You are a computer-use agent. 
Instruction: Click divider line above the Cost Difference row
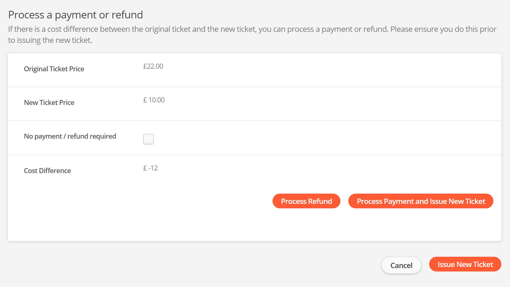[254, 155]
